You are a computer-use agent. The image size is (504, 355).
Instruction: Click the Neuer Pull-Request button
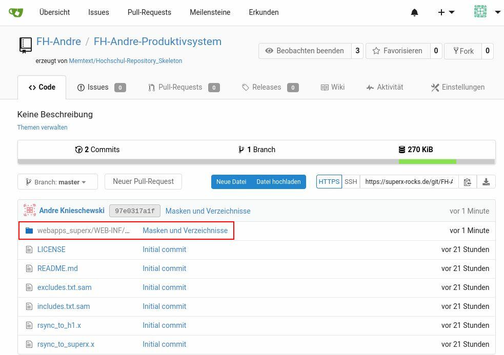pos(143,181)
